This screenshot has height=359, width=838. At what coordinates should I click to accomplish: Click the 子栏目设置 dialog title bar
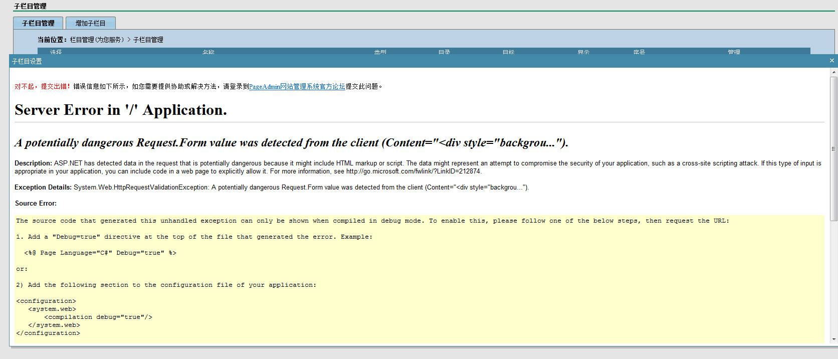click(401, 61)
